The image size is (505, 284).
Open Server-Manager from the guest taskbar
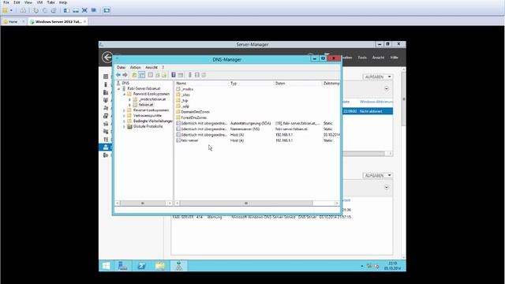click(x=123, y=266)
